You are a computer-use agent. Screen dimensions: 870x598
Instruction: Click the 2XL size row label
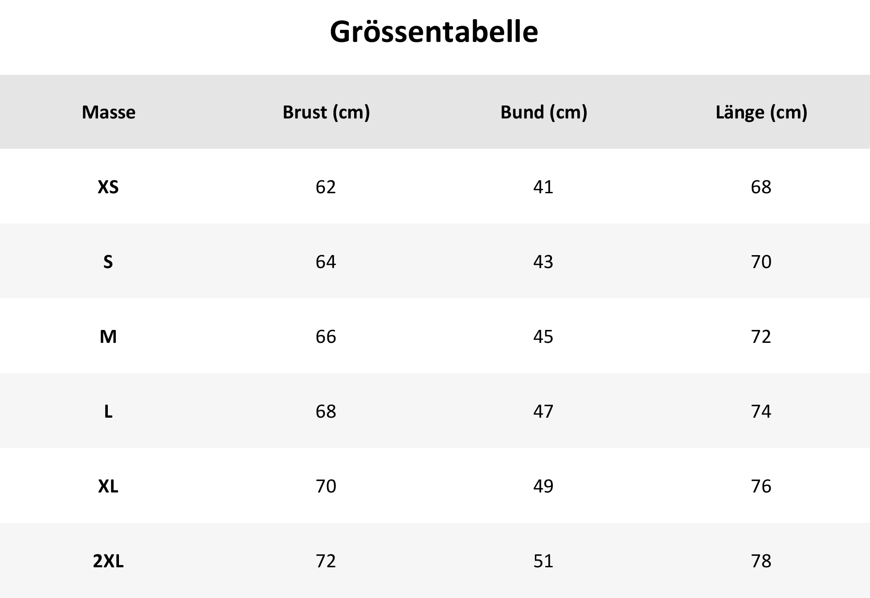coord(108,561)
